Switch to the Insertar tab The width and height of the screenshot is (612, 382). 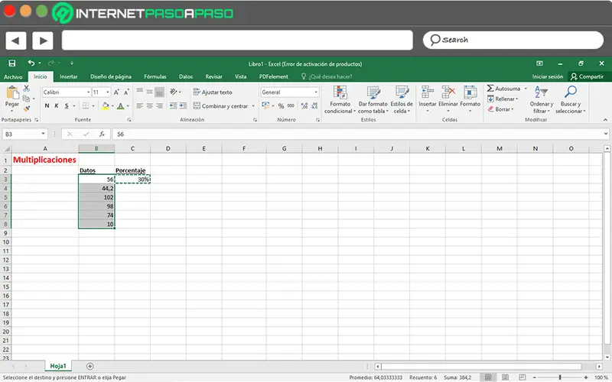tap(69, 77)
